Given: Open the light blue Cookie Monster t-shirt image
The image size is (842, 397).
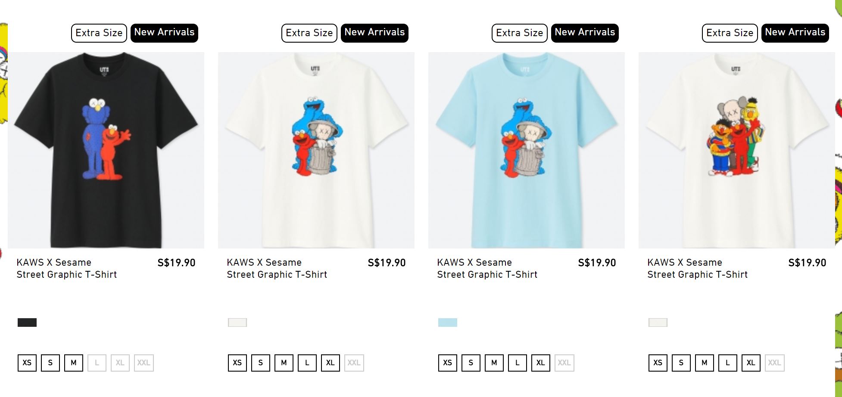Looking at the screenshot, I should (x=526, y=150).
